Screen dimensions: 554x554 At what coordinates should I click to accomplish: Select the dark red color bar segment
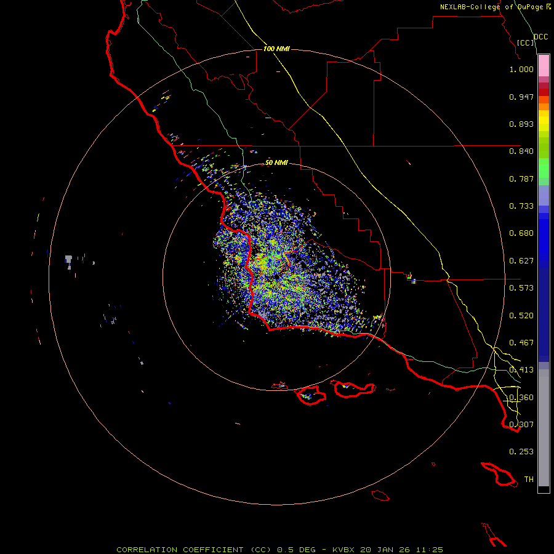point(544,92)
